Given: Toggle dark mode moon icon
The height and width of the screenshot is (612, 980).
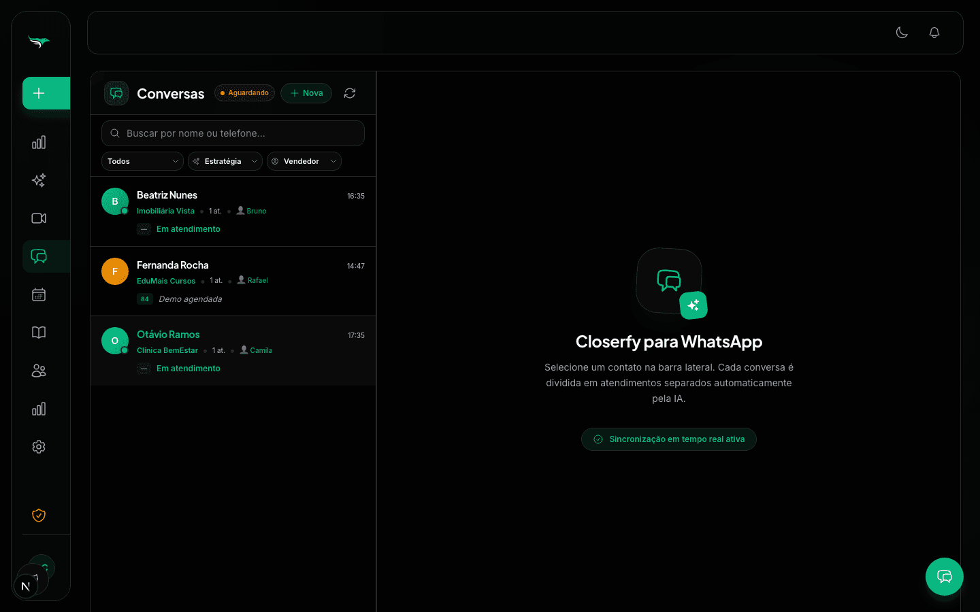Looking at the screenshot, I should point(902,33).
